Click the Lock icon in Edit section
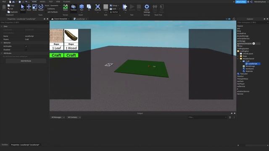Image resolution: width=269 pixels, height=151 pixels. click(111, 9)
